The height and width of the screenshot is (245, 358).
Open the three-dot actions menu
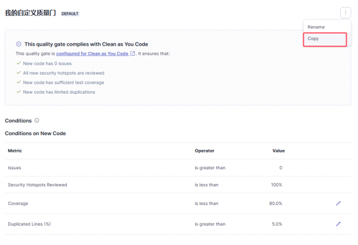[x=345, y=13]
